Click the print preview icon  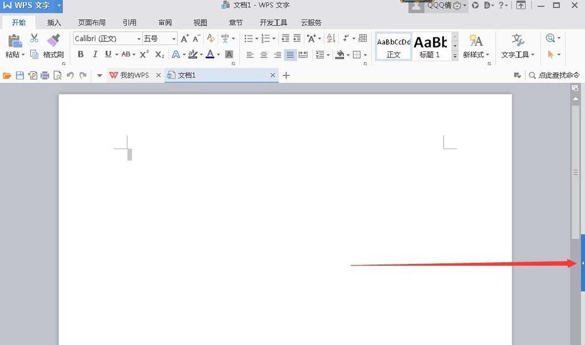point(57,75)
